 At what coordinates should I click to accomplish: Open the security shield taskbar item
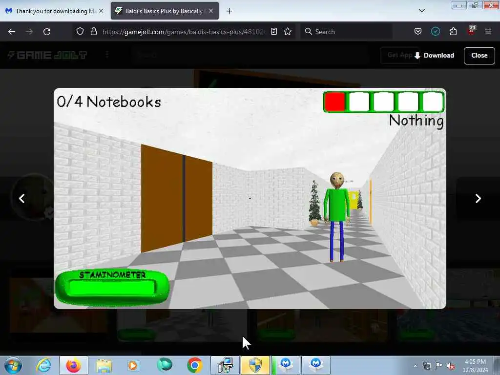tap(255, 365)
